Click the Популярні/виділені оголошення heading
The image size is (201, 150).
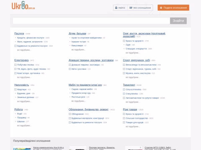[32, 141]
